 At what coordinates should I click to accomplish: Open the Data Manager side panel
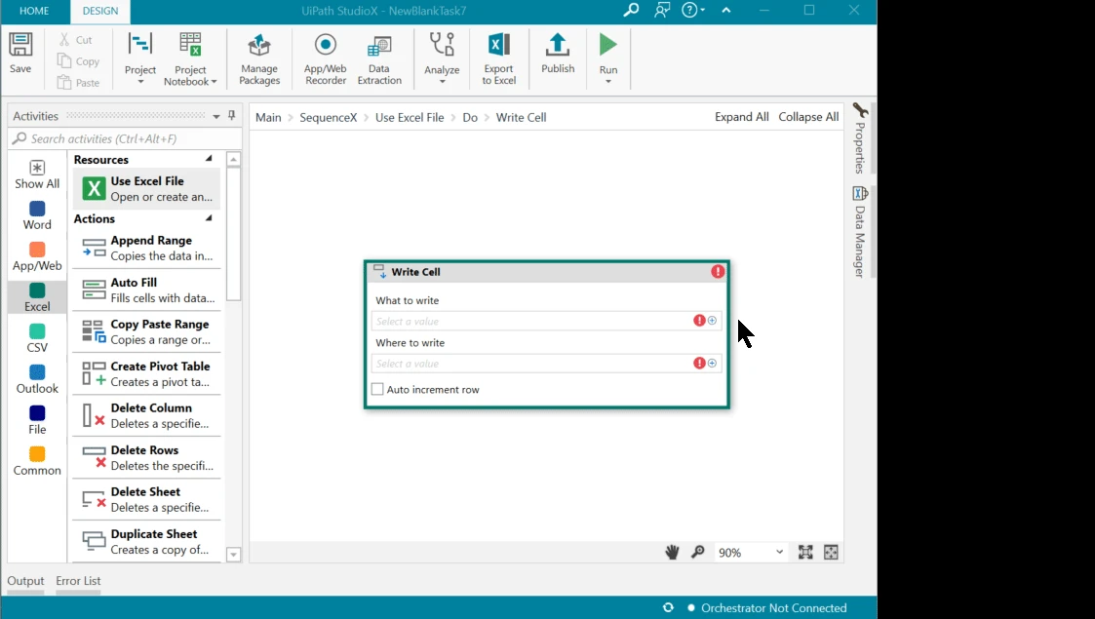tap(860, 232)
